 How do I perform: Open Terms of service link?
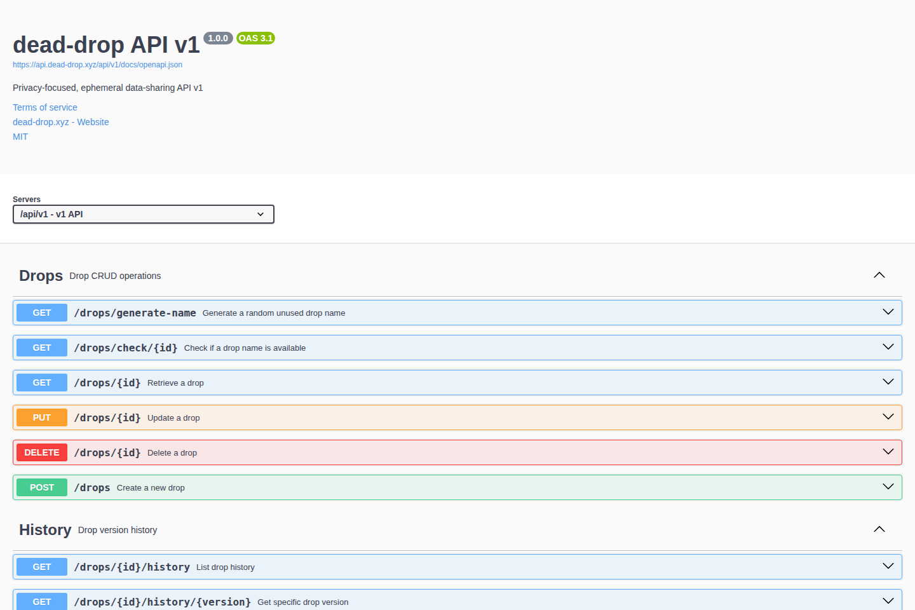coord(45,107)
